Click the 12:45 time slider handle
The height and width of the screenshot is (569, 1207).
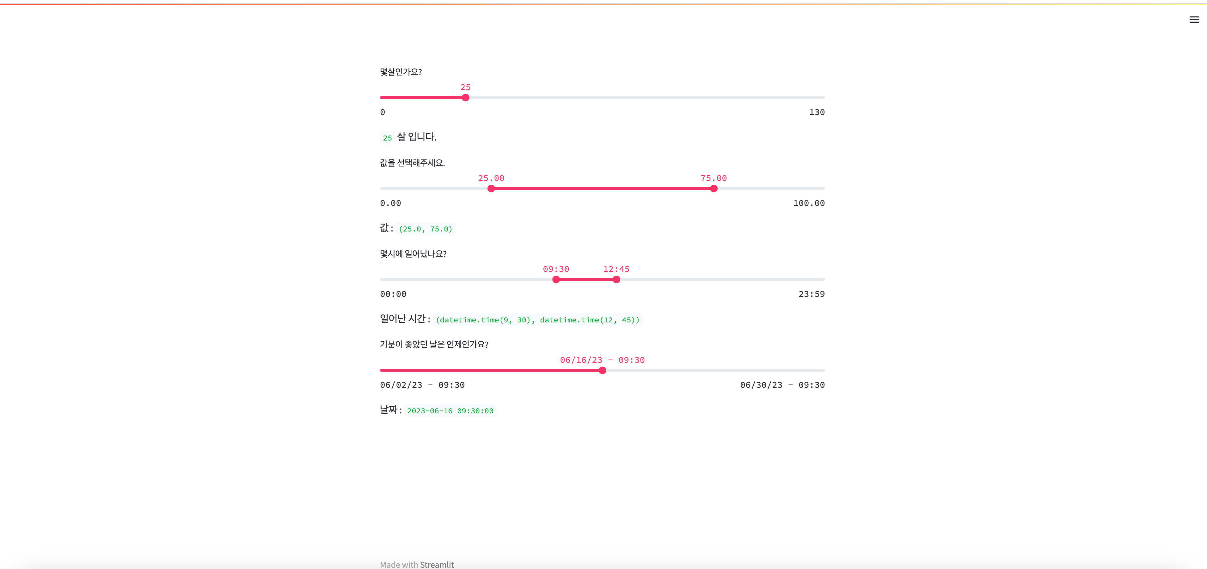[616, 279]
